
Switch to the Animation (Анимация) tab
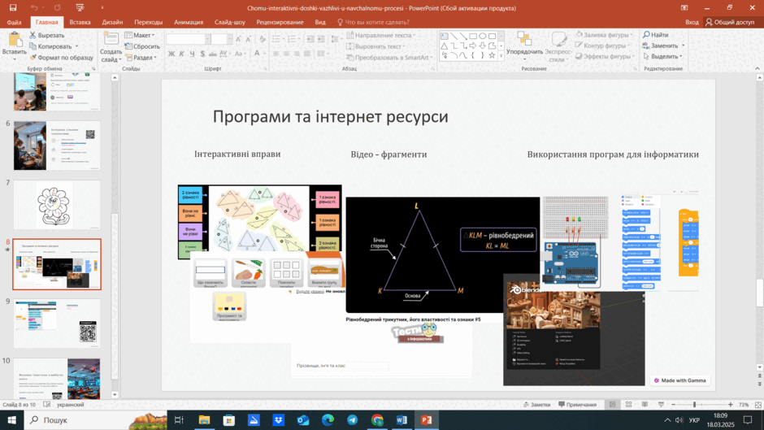point(188,22)
